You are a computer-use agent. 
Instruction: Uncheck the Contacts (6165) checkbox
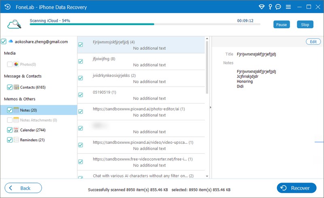pos(10,87)
